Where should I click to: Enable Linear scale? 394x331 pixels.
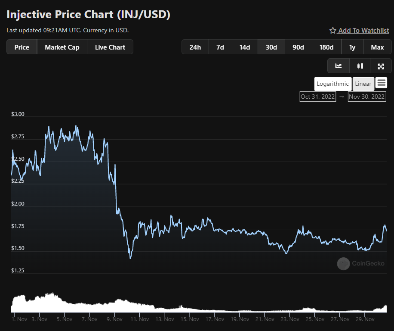[363, 84]
